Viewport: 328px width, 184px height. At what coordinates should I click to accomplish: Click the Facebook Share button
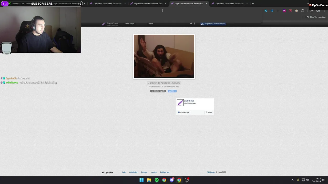209,112
